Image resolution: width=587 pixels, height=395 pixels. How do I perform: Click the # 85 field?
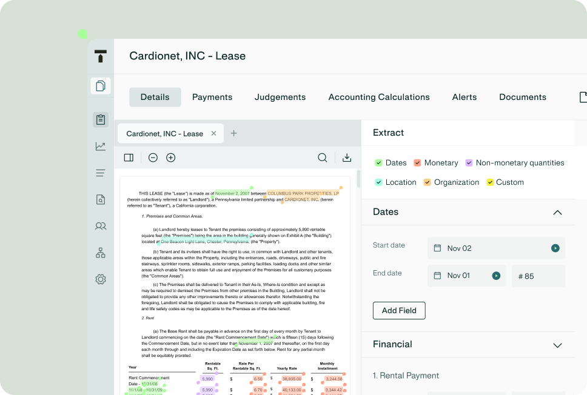click(x=538, y=276)
